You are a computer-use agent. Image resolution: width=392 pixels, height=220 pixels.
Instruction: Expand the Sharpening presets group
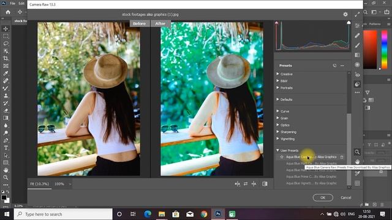click(x=277, y=132)
